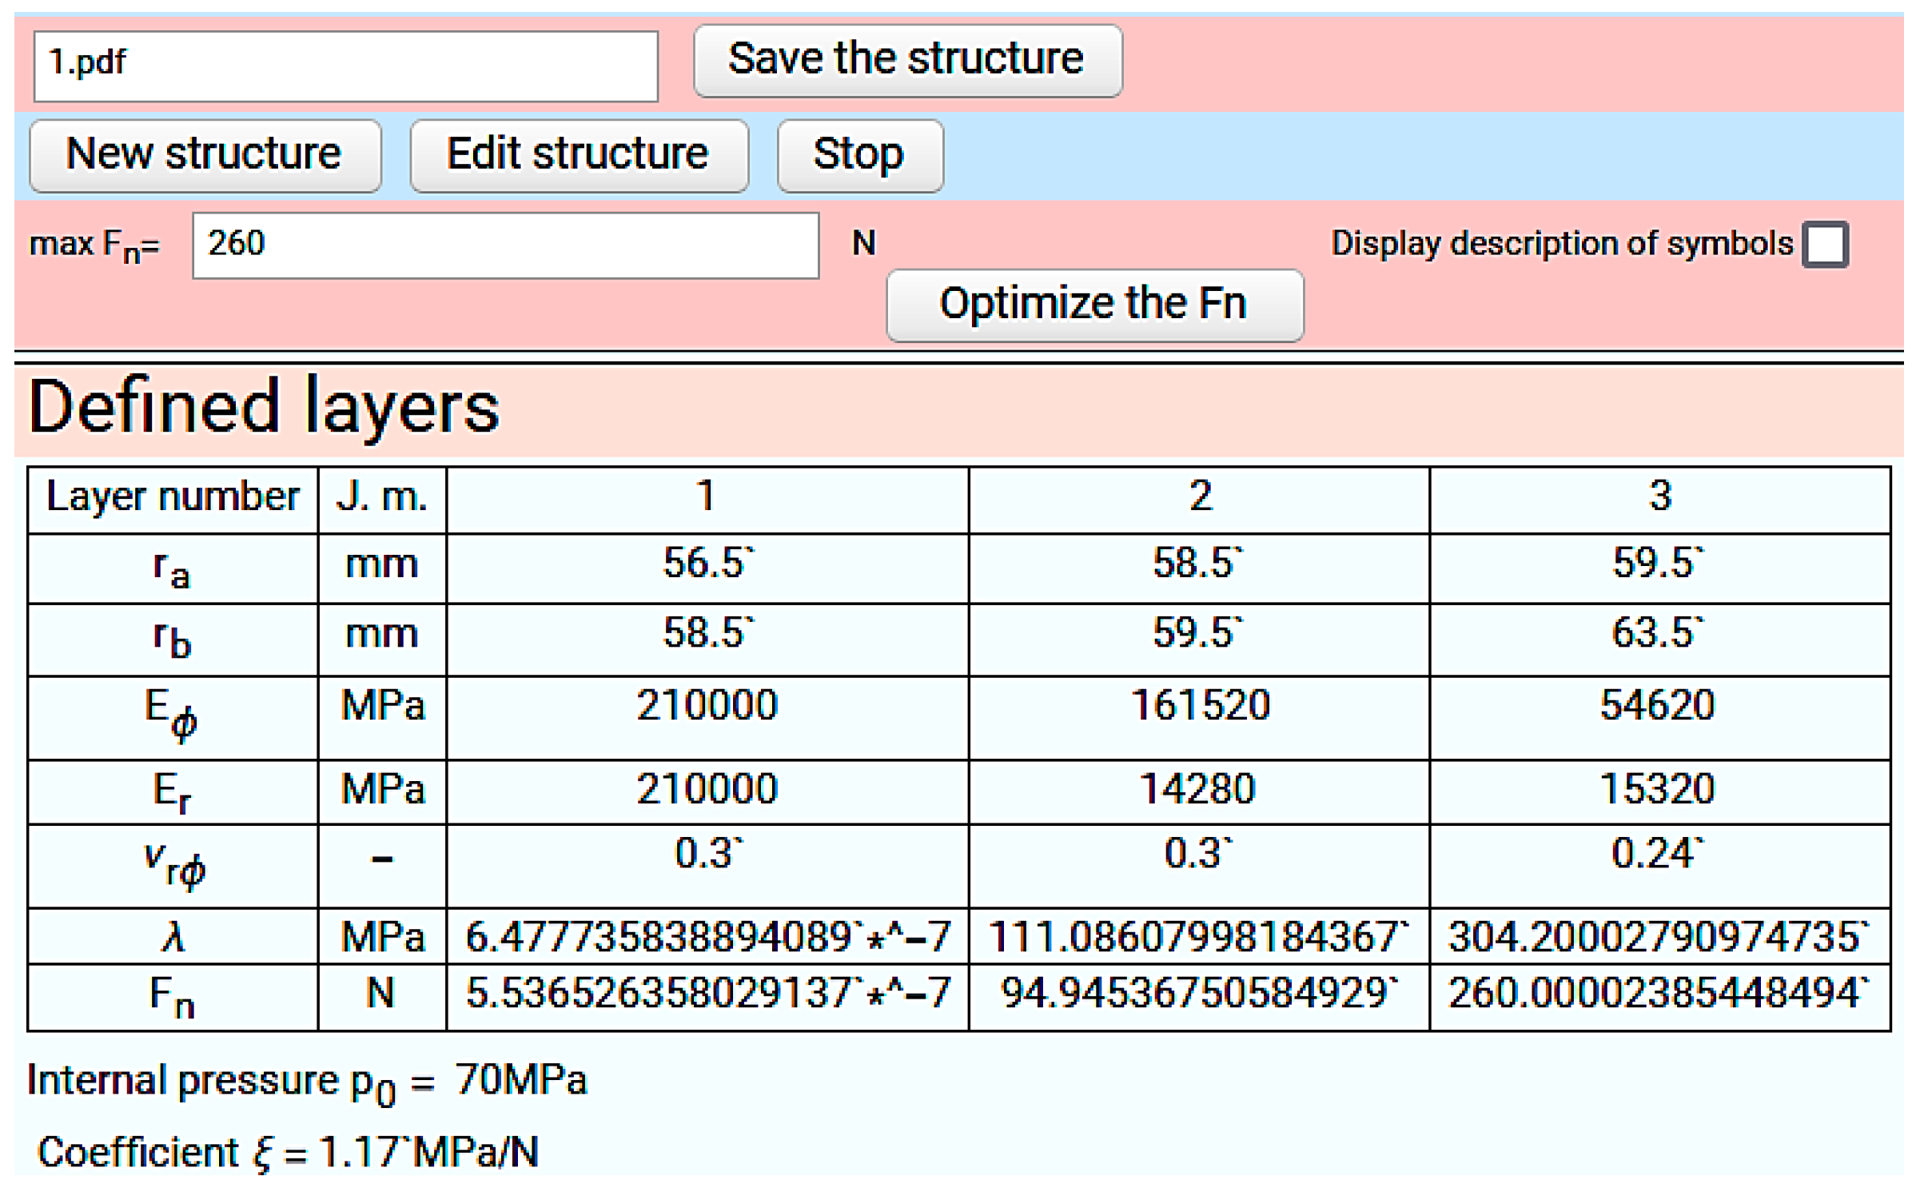Click the Defined layers heading
The width and height of the screenshot is (1916, 1200).
pos(264,408)
